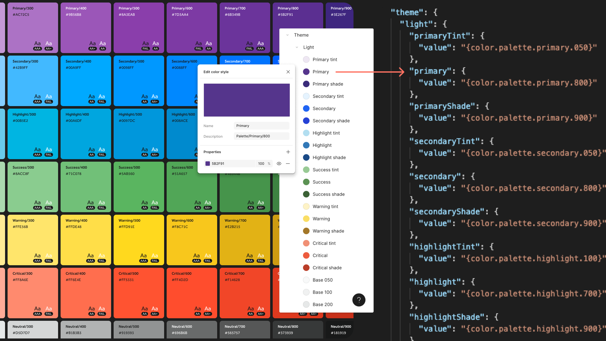Click the "highlightTint" key in JSON code
Screen dimensions: 606x341
446,247
